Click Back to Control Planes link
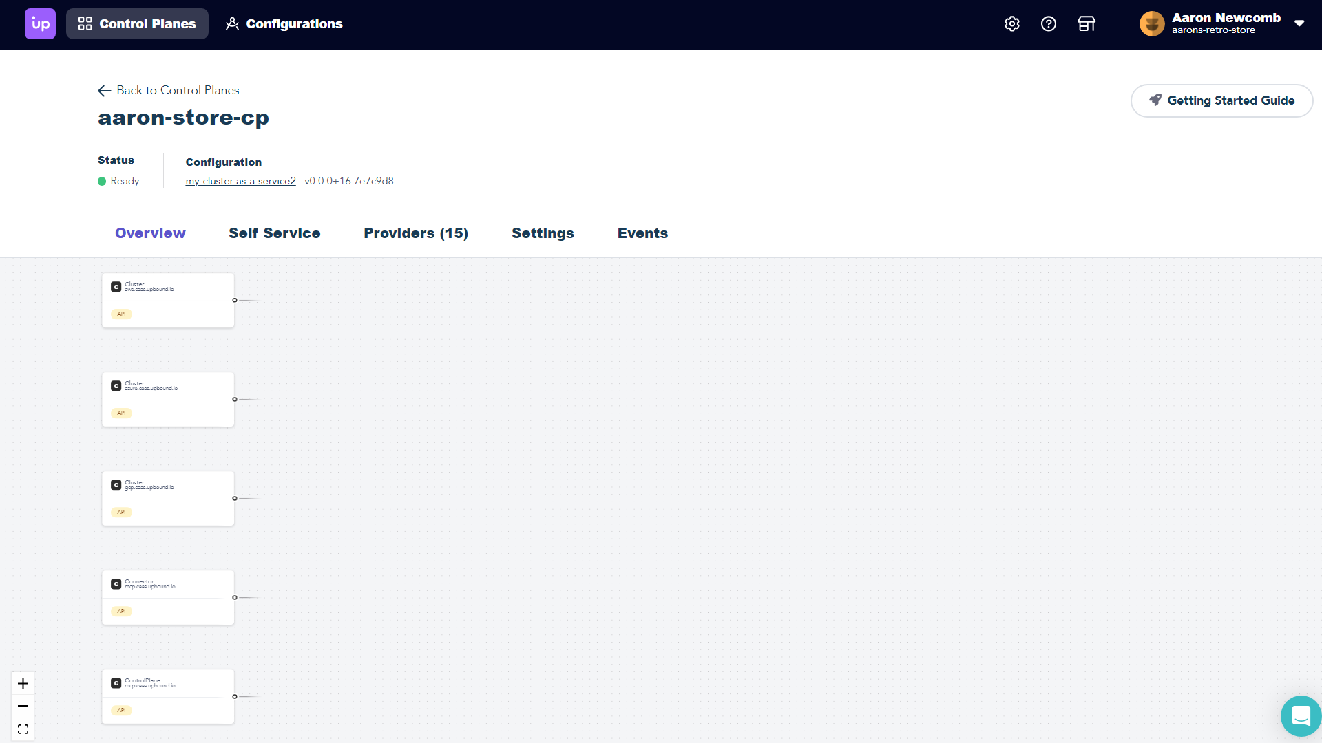The height and width of the screenshot is (743, 1322). (x=168, y=90)
